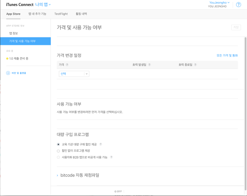Select 사용자화 B2B 앱으로 비공개 사용 가능 radio
The image size is (247, 196).
point(58,157)
